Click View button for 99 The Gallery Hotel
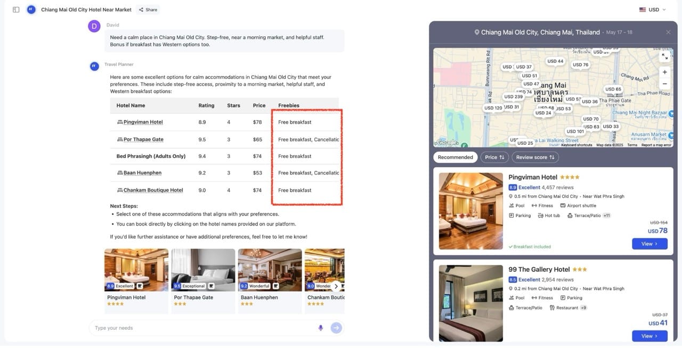The width and height of the screenshot is (682, 348). 649,336
